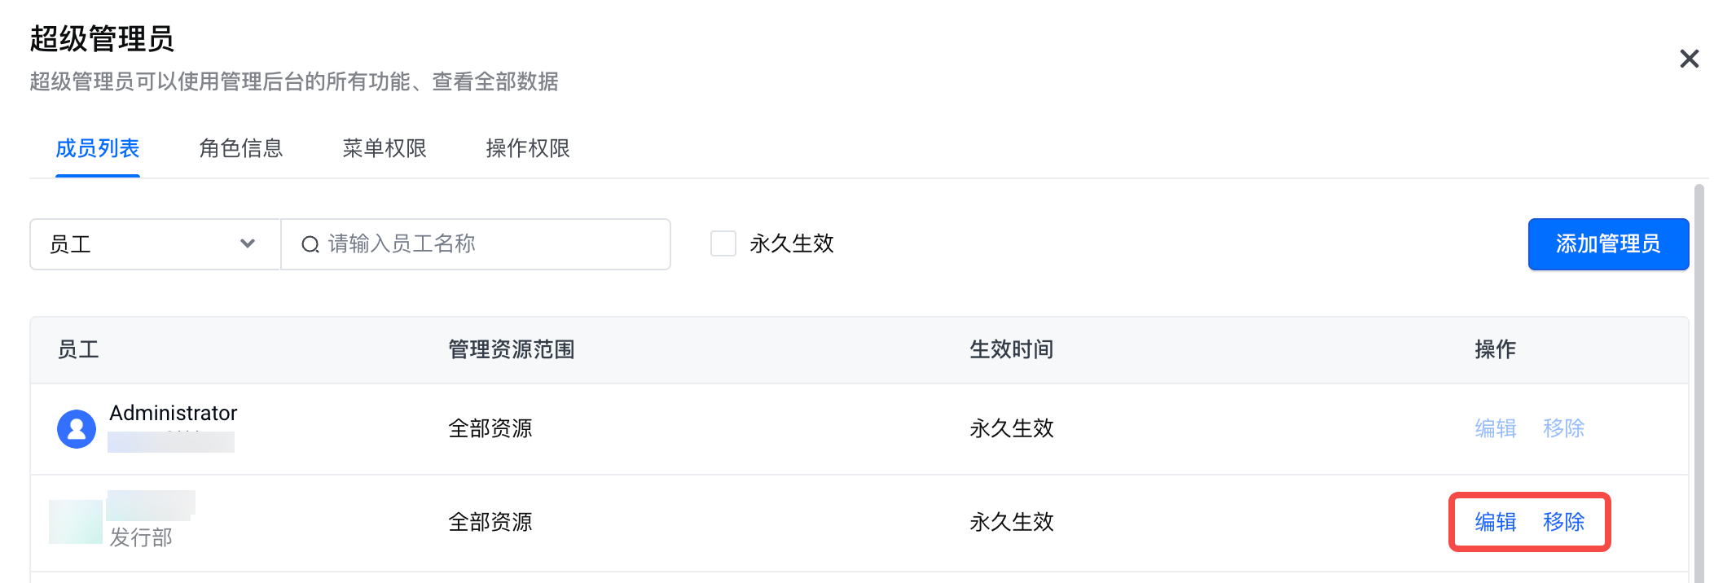Select the 操作权限 tab

pos(527,148)
